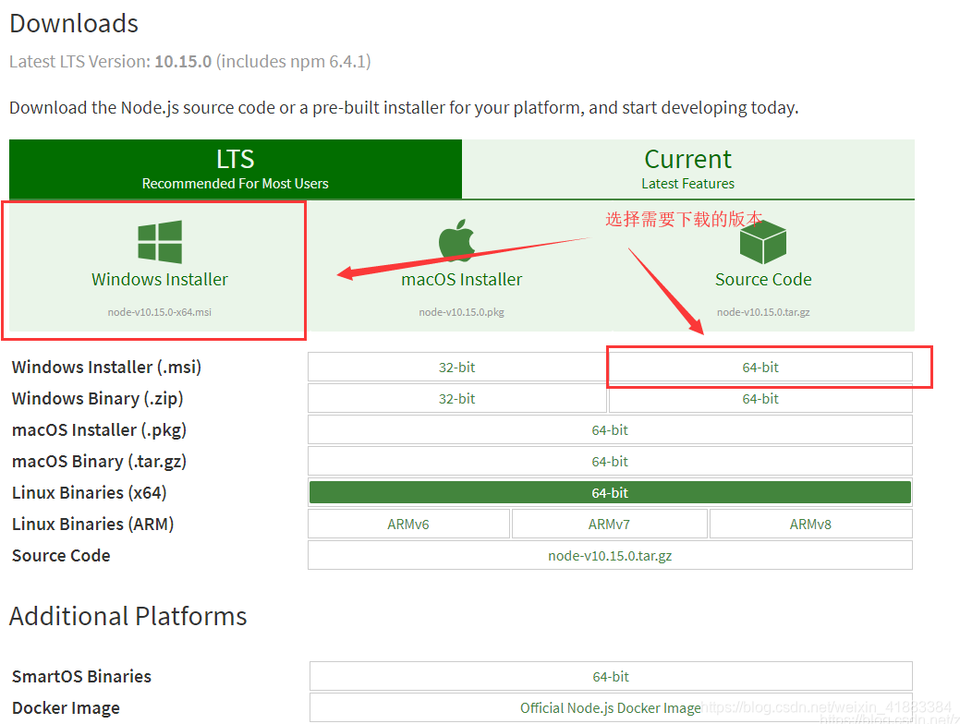Select the LTS Recommended tab
Image resolution: width=960 pixels, height=724 pixels.
pyautogui.click(x=235, y=169)
